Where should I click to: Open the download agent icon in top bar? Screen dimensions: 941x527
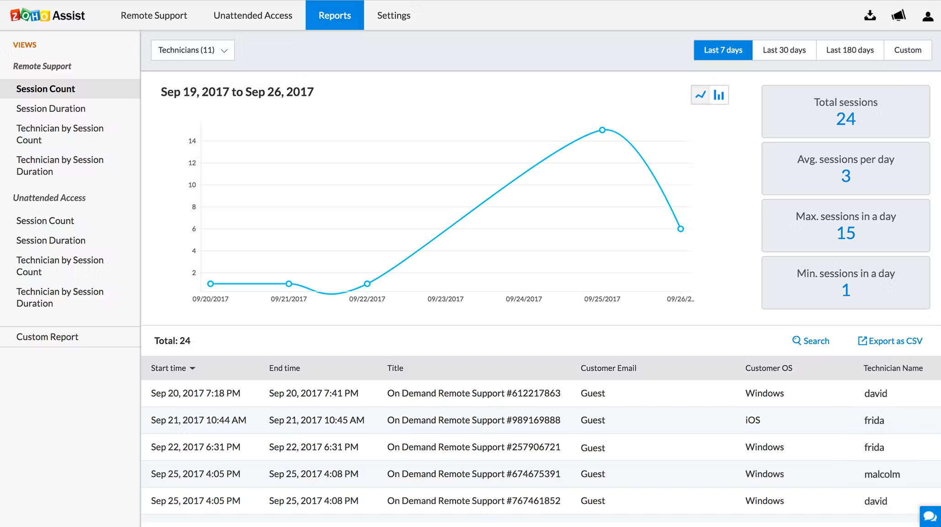click(870, 15)
